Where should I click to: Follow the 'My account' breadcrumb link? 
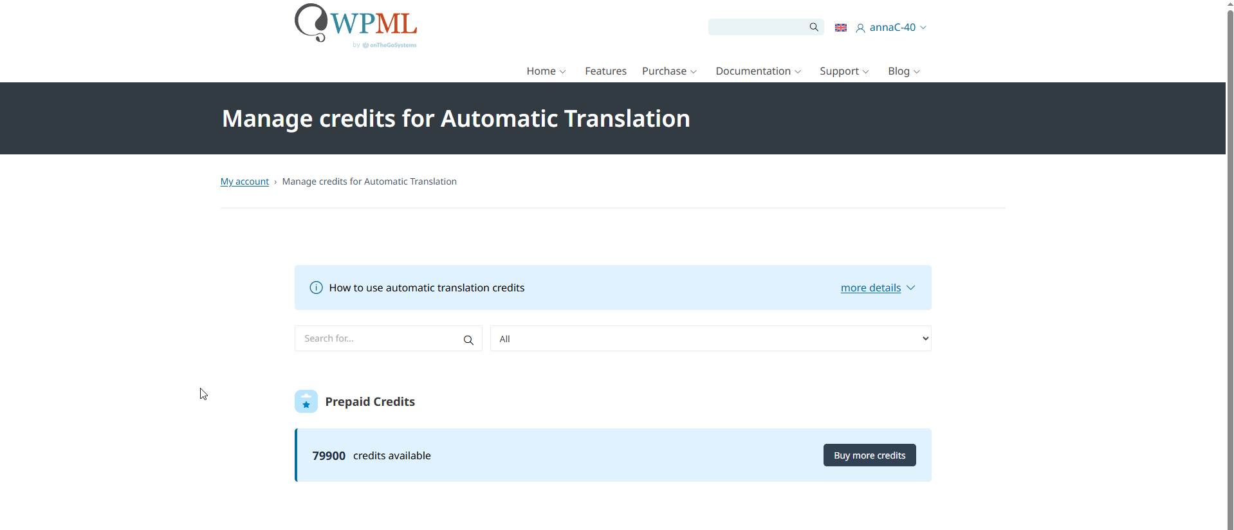244,181
